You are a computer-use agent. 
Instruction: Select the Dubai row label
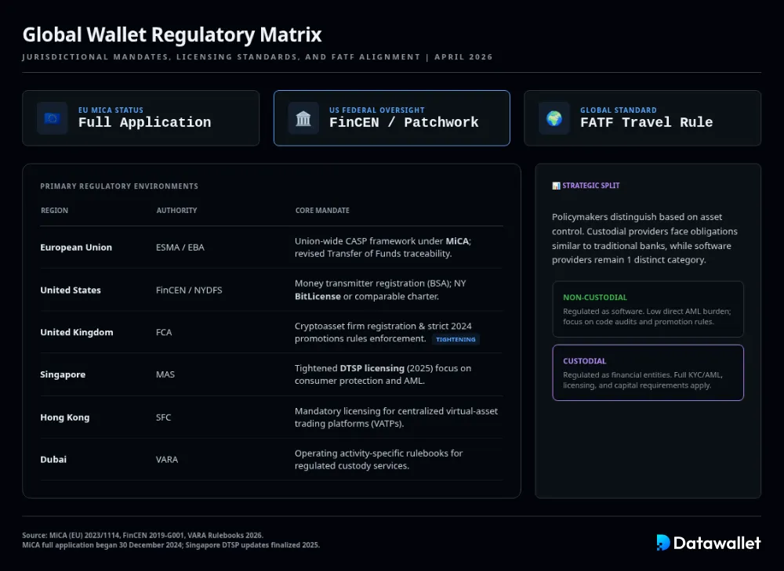(53, 459)
